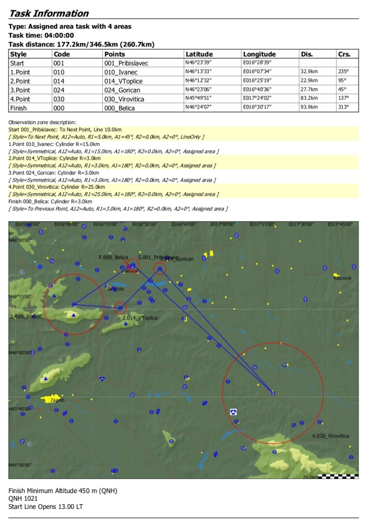Click the Ivanec turnpoint marker at circle center
This screenshot has height=523, width=367.
(74, 304)
